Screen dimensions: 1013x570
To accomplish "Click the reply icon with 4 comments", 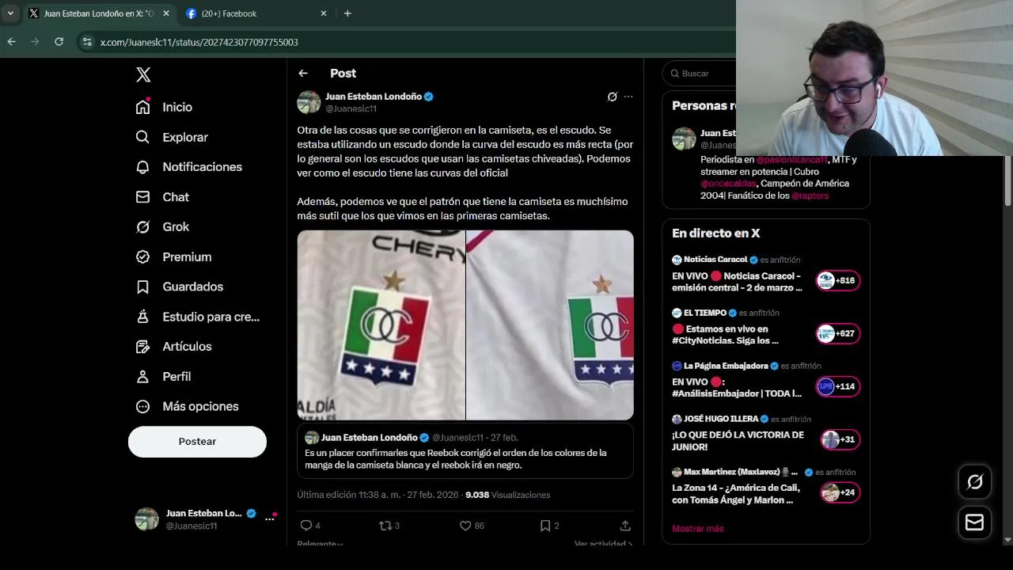I will (x=306, y=526).
